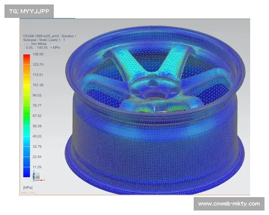Select the [MPa] unit label below legend
Image resolution: width=269 pixels, height=215 pixels.
(23, 186)
